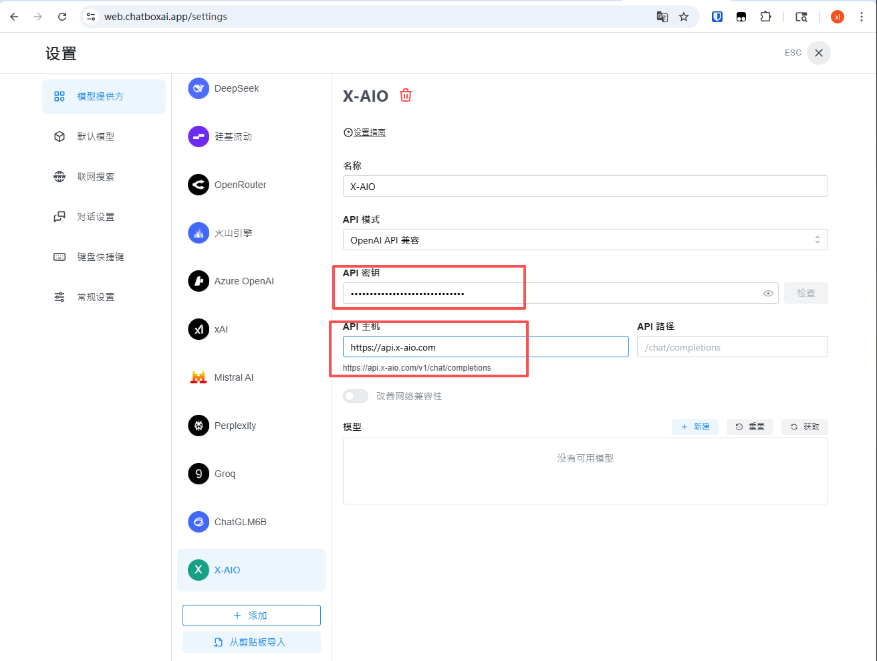Click into the 名称 input field
This screenshot has height=661, width=877.
click(586, 186)
